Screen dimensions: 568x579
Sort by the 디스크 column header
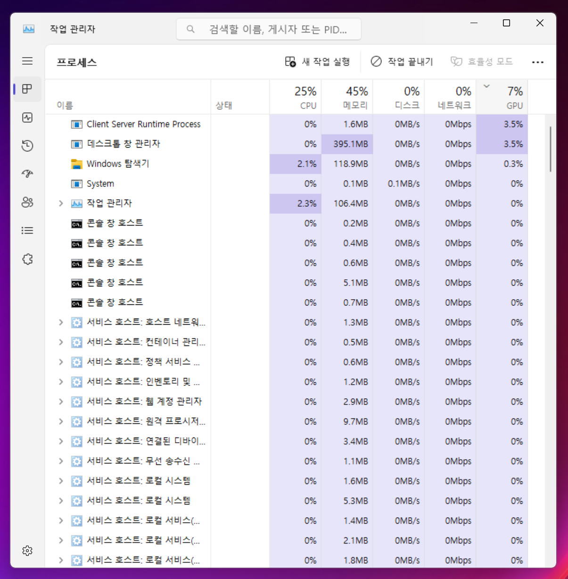[x=399, y=97]
